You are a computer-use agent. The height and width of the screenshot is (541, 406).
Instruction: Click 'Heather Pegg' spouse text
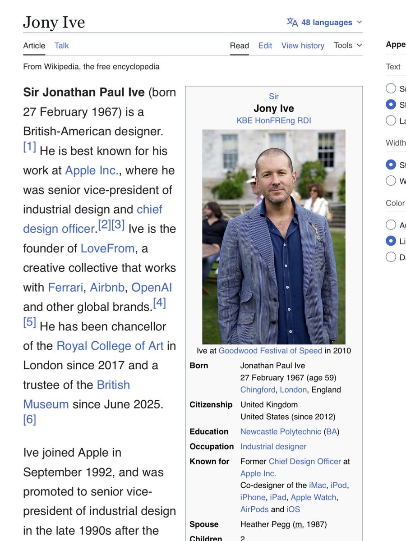264,524
